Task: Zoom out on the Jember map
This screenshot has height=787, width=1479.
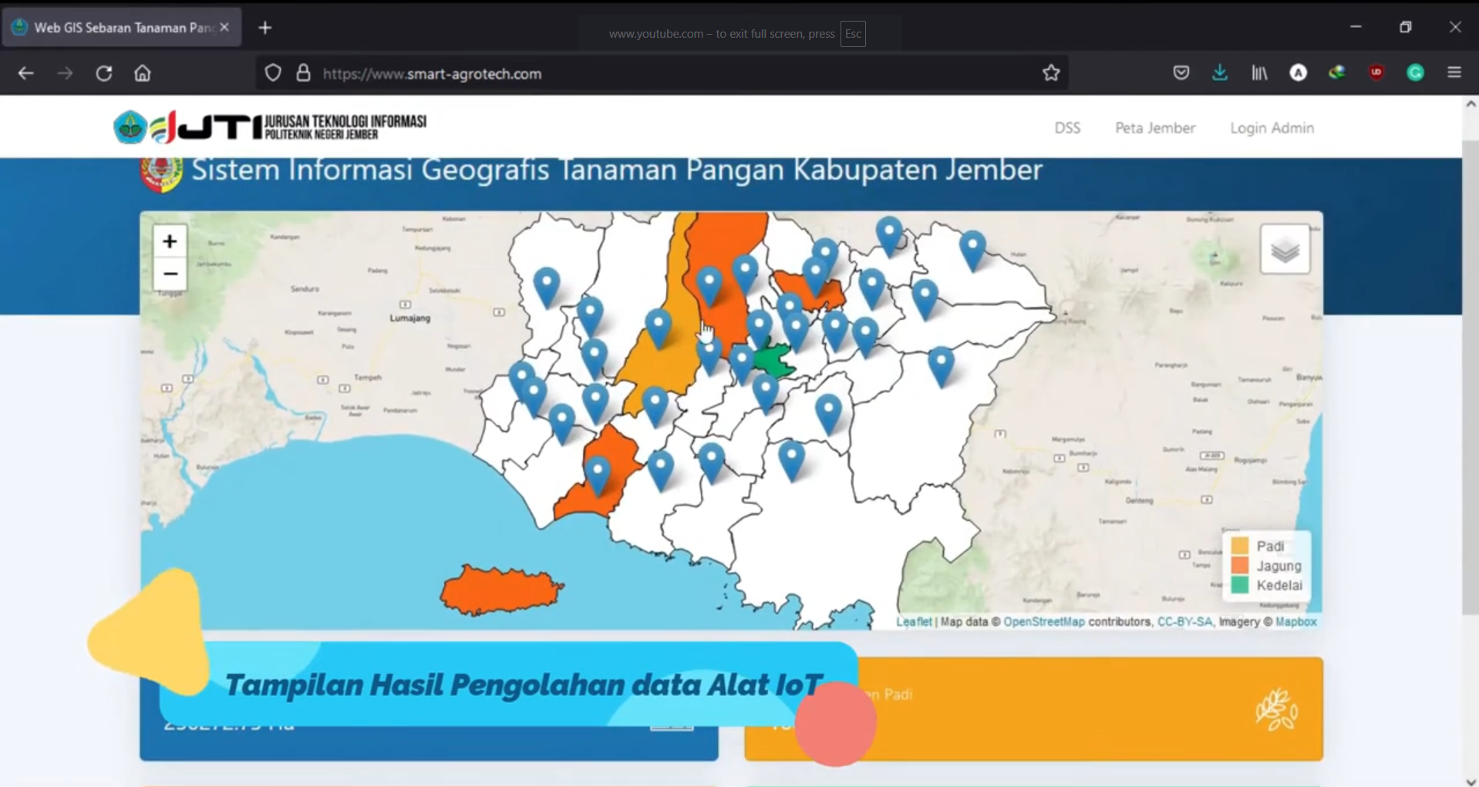Action: (x=170, y=274)
